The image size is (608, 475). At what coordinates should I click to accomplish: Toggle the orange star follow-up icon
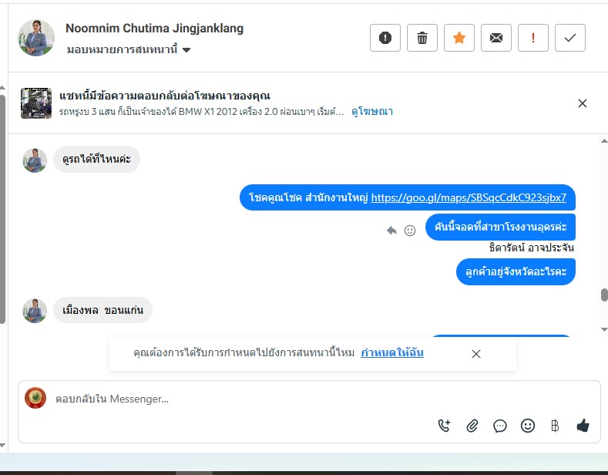coord(459,38)
